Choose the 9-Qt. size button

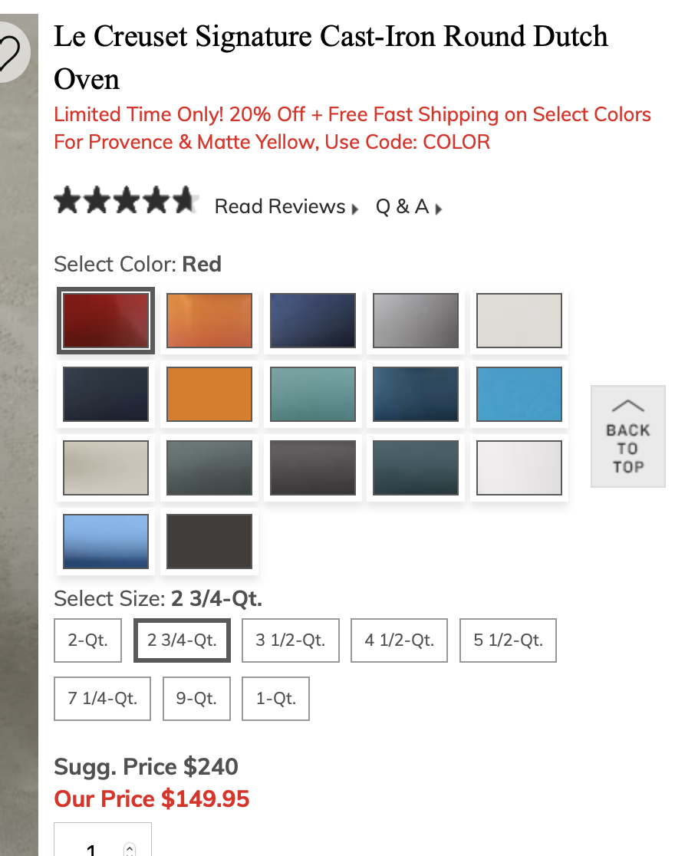(196, 699)
